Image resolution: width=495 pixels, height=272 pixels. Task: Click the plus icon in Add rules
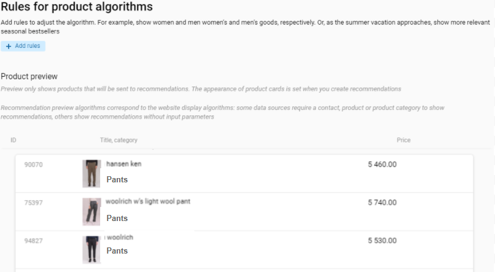[9, 47]
